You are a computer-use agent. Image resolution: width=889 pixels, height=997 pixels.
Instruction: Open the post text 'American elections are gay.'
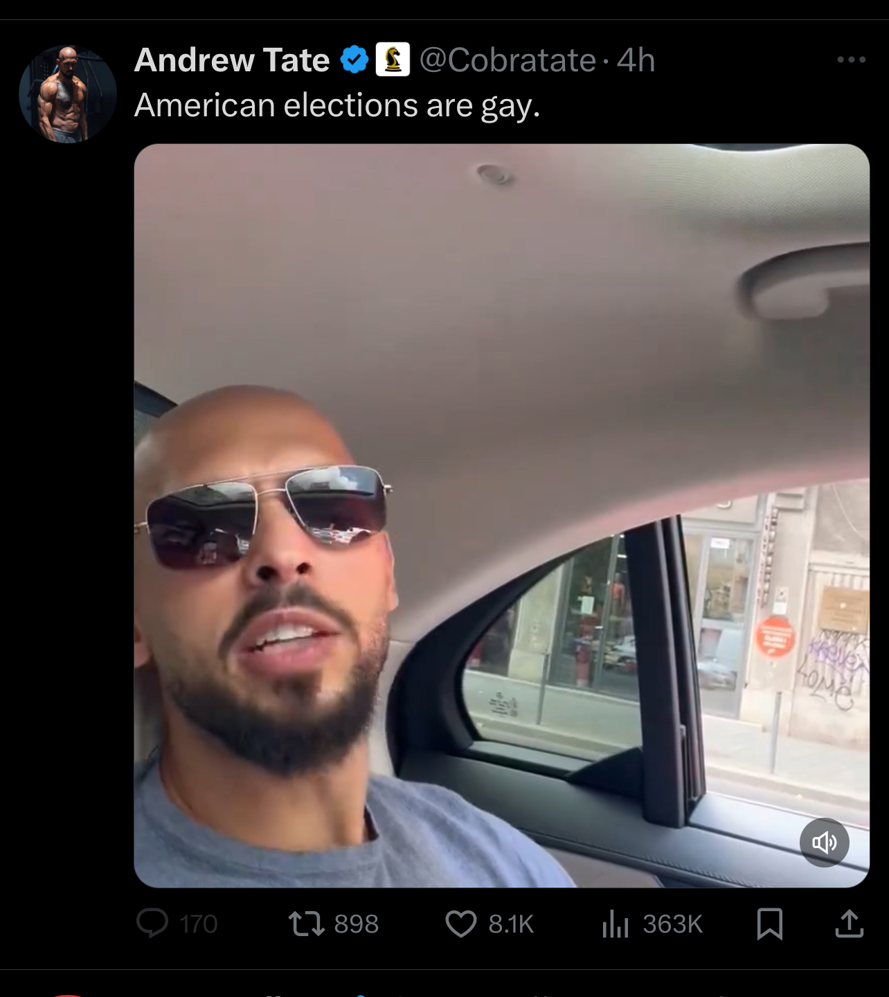point(337,106)
